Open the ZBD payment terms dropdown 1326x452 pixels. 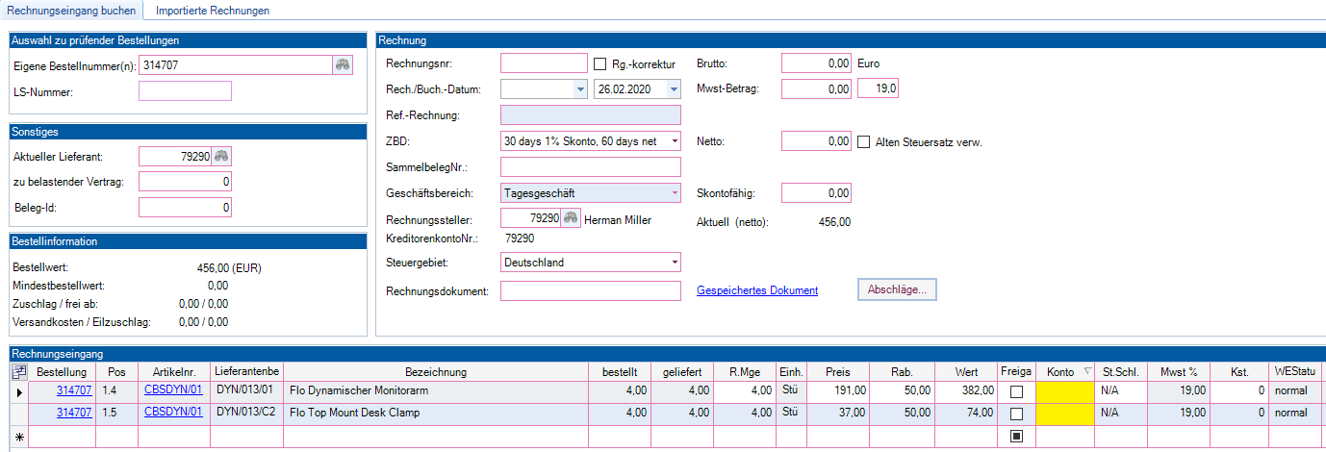click(x=674, y=141)
